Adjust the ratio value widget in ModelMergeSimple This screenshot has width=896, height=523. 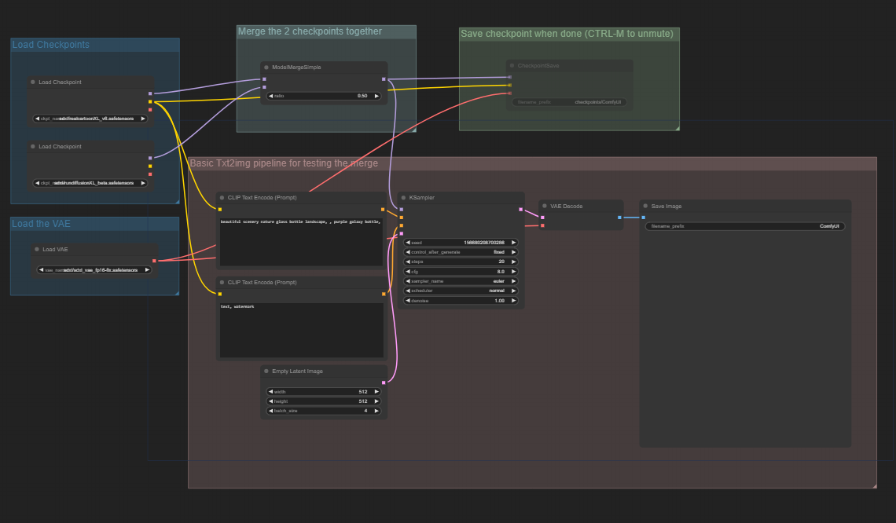322,96
